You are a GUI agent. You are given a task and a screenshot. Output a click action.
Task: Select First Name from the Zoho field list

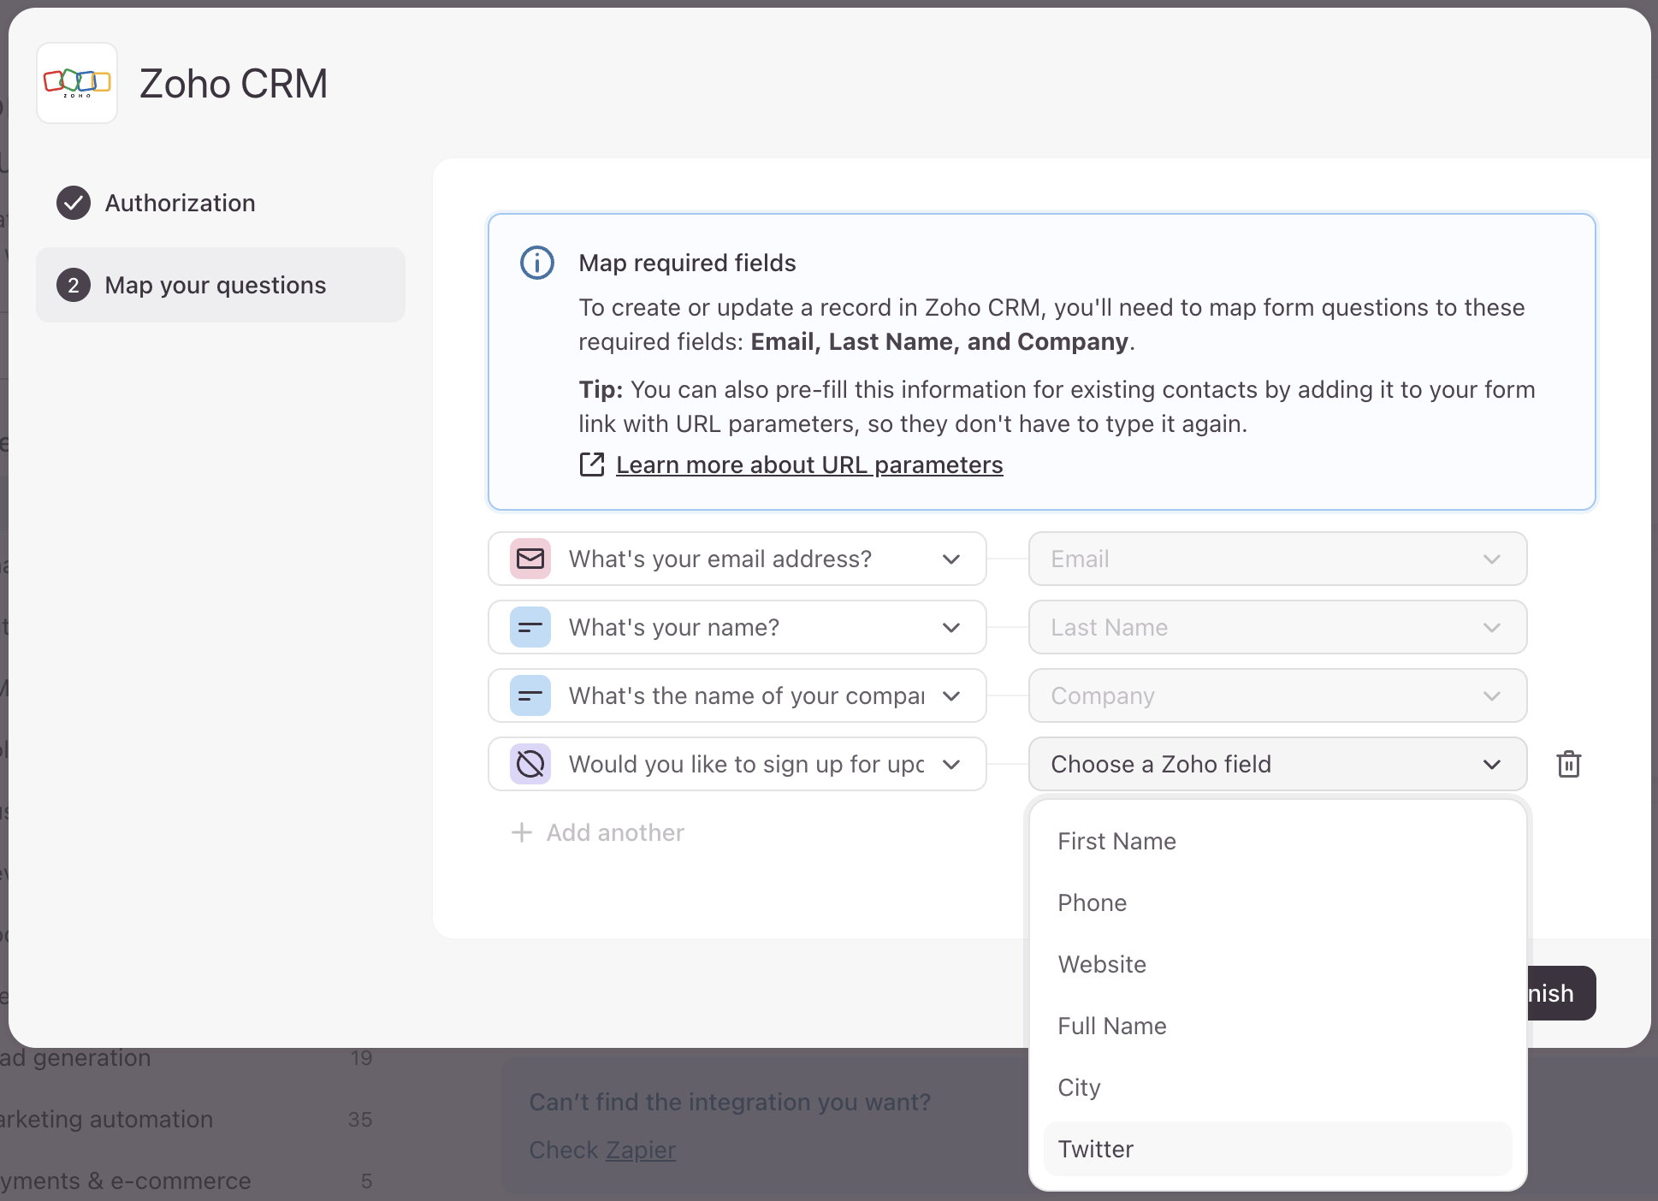(x=1278, y=841)
